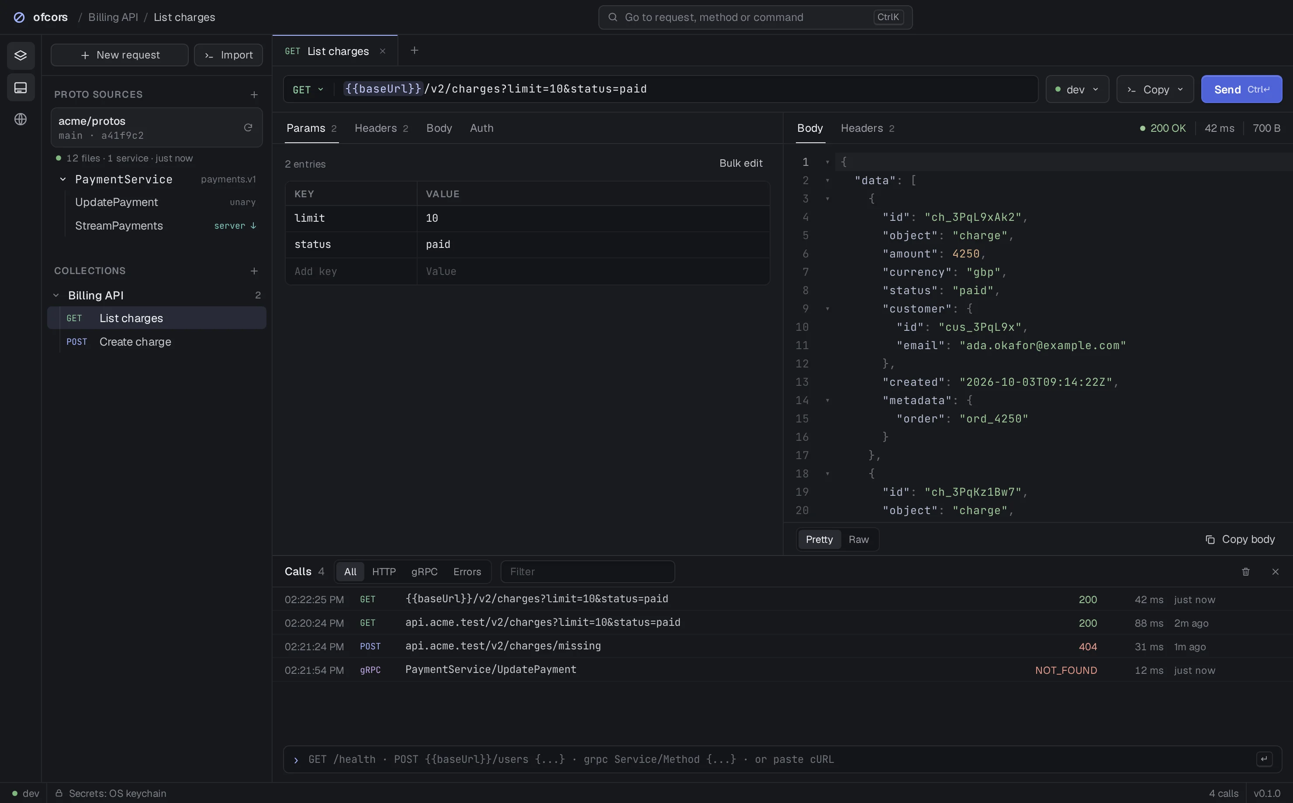The height and width of the screenshot is (803, 1293).
Task: Send the request
Action: click(1241, 89)
